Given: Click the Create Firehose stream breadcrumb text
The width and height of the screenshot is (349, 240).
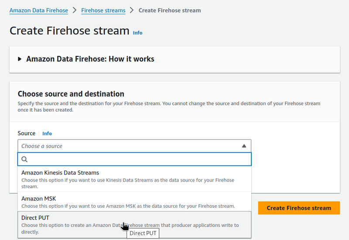Looking at the screenshot, I should 170,10.
